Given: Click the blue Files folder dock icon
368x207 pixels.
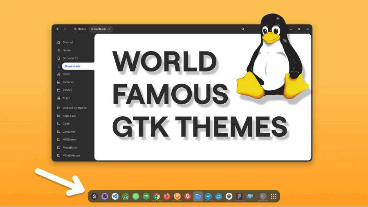Looking at the screenshot, I should pos(198,196).
